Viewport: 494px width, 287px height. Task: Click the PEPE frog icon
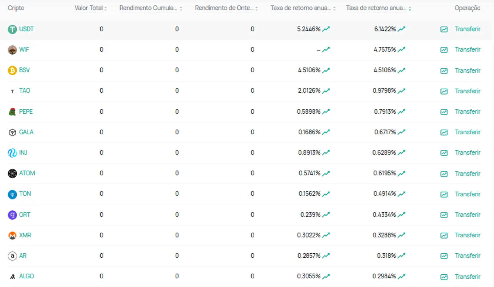[12, 112]
